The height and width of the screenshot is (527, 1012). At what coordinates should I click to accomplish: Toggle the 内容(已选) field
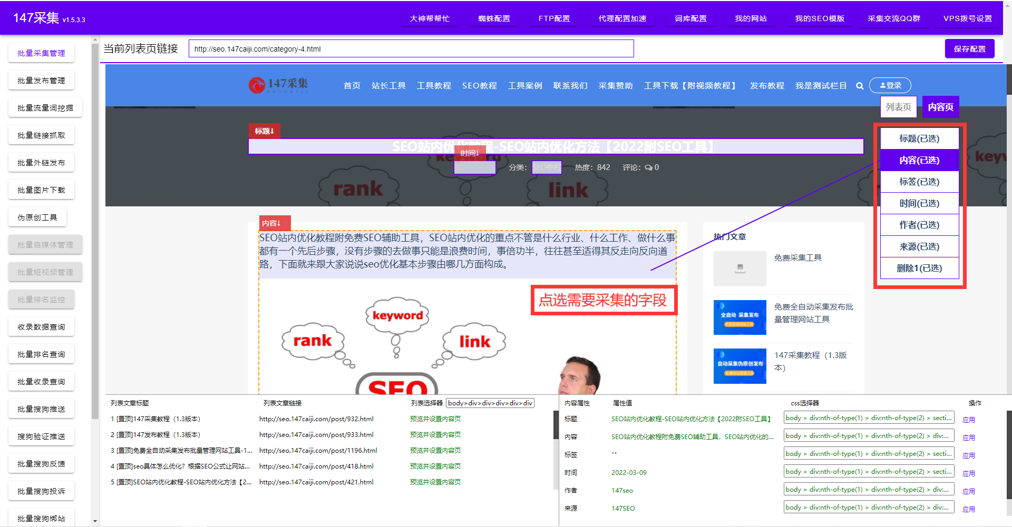919,160
